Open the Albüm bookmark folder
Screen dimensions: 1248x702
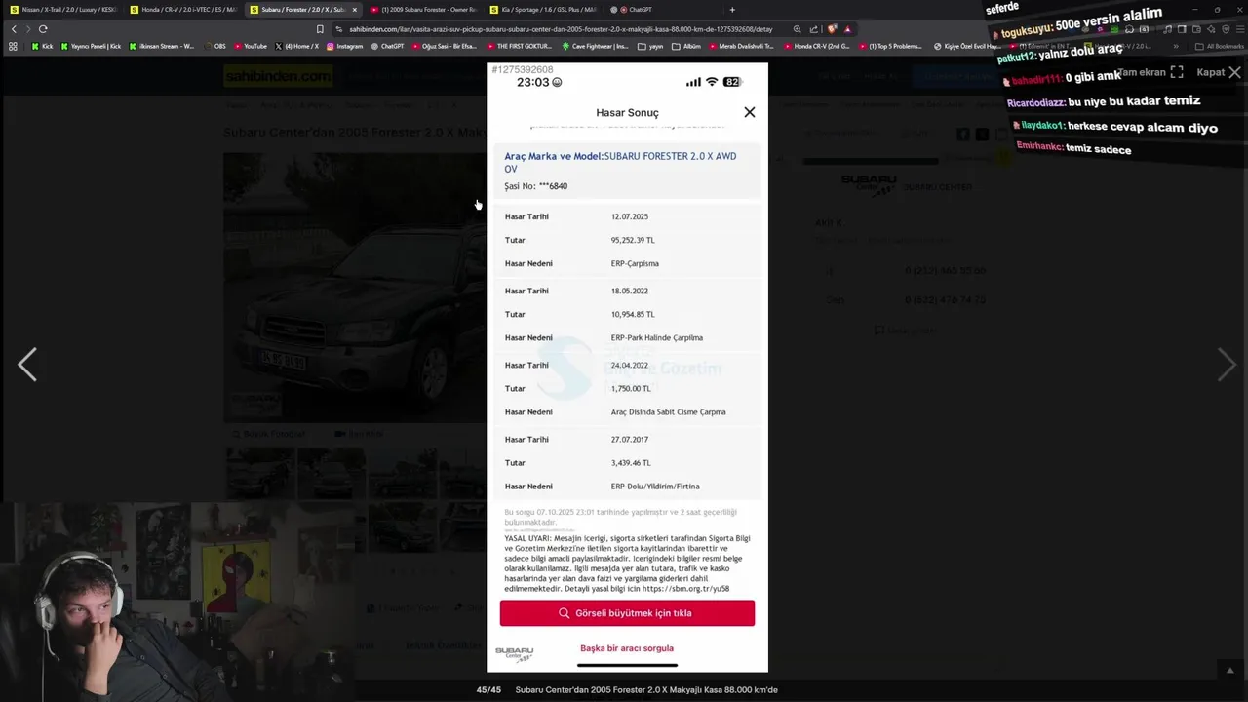tap(686, 46)
